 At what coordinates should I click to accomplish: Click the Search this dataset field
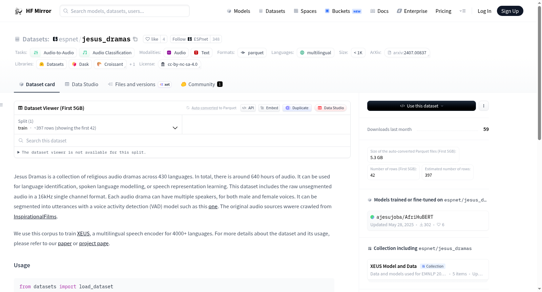pos(182,140)
